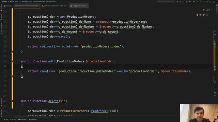Click the redirect() call on line 30
The width and height of the screenshot is (218, 122).
[48, 46]
